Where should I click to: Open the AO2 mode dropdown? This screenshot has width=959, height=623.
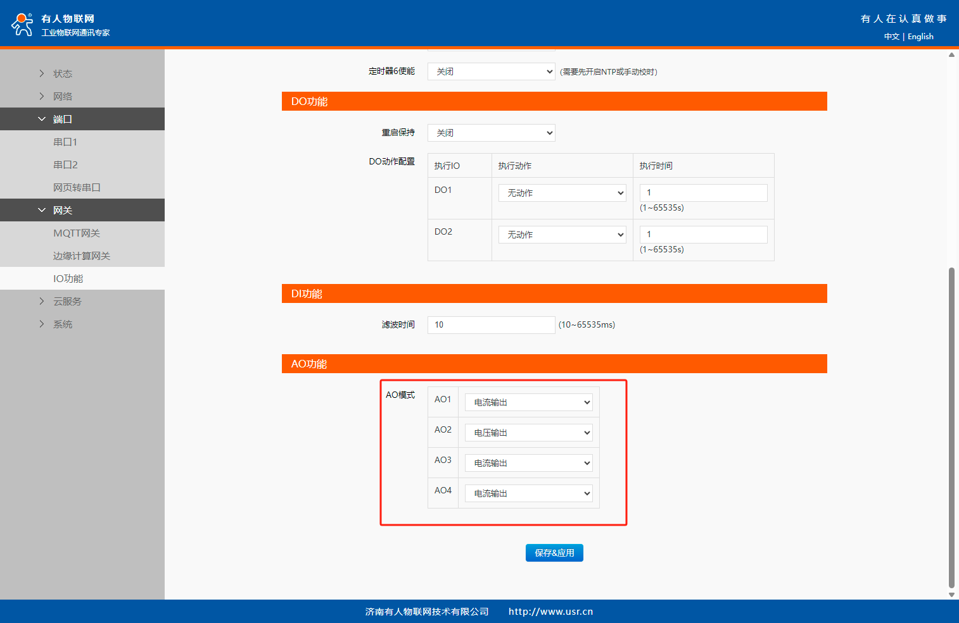528,433
